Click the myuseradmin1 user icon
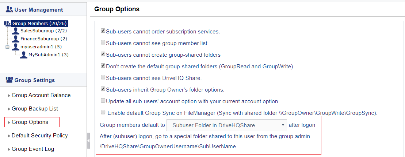The image size is (405, 157). 16,47
